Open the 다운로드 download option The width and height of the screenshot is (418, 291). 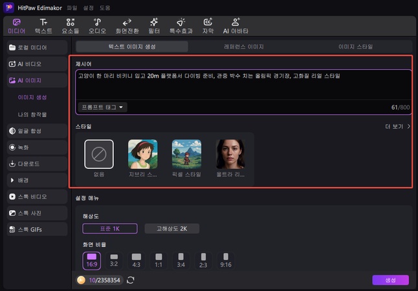tap(37, 164)
